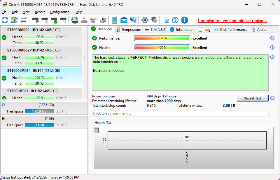Click the 'Status last updated' status bar text

[40, 177]
